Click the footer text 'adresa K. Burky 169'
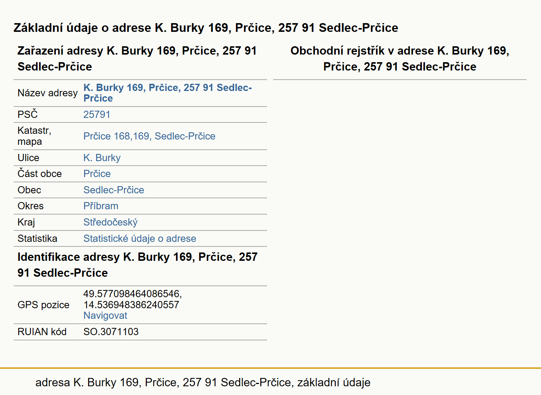541x395 pixels. tap(87, 382)
